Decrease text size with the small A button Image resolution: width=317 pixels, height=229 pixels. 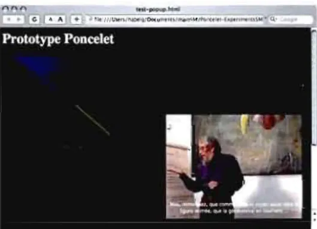50,19
